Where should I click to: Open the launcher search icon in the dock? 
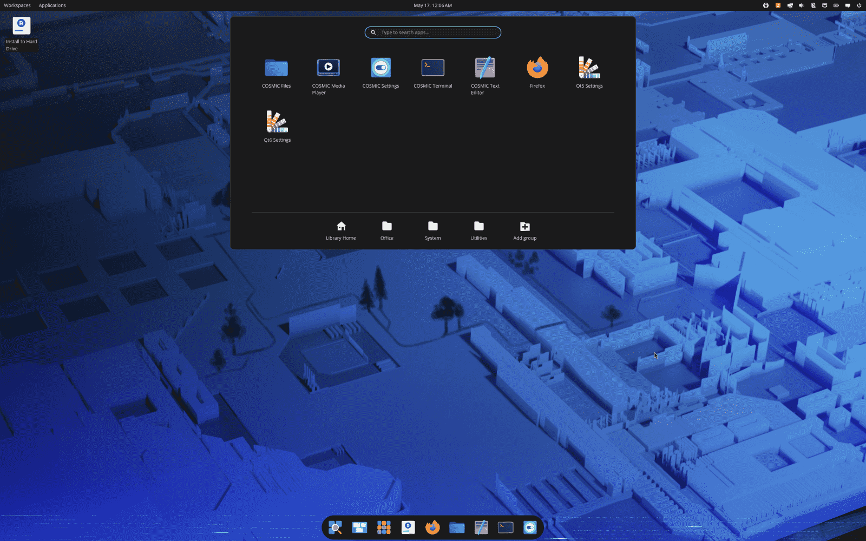click(336, 527)
